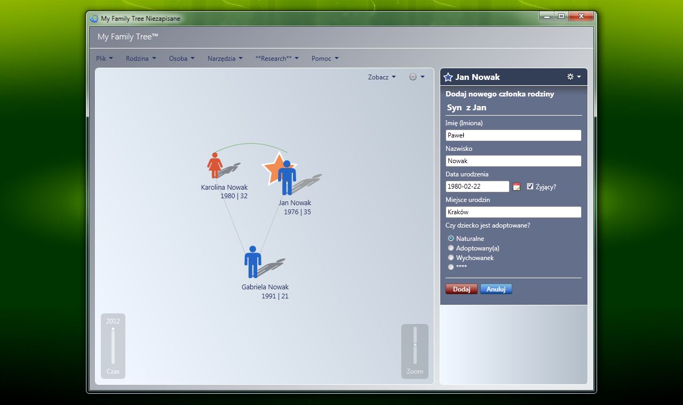Toggle the Żyjący? checkbox
Screen dimensions: 683x405
pos(530,187)
